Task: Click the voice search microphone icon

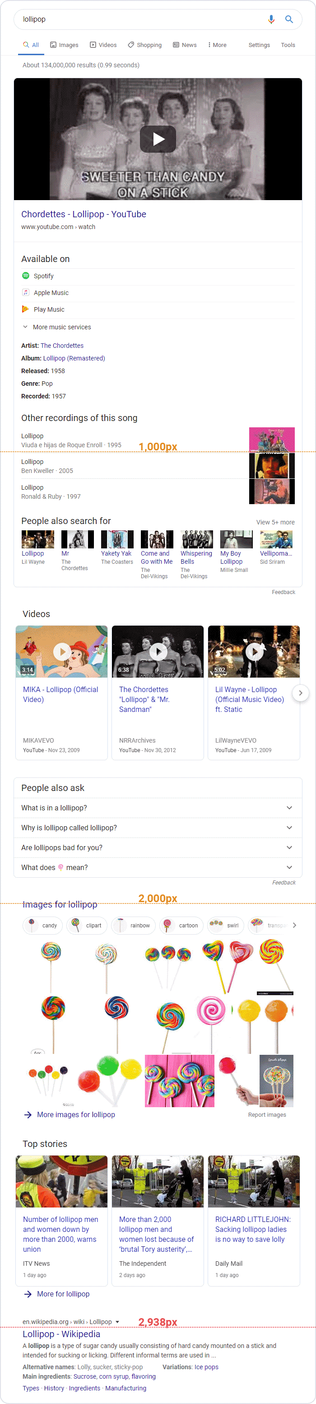Action: click(271, 19)
